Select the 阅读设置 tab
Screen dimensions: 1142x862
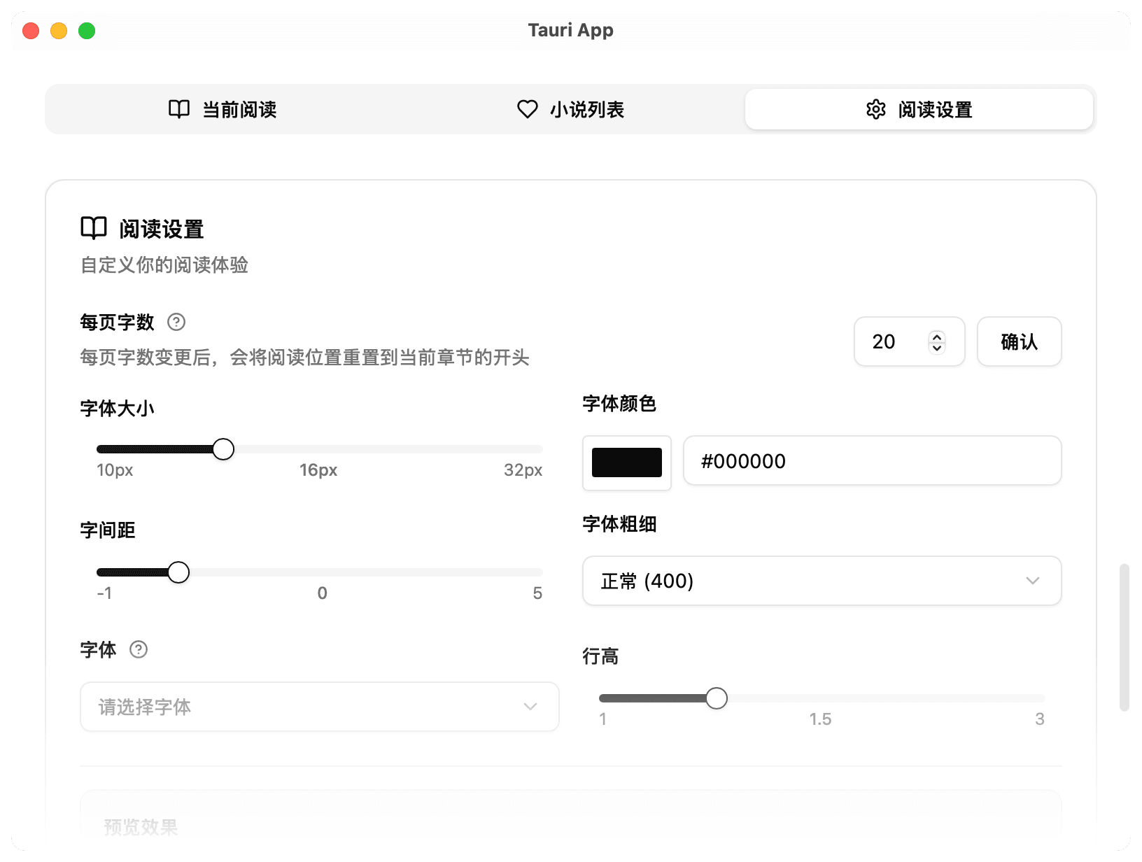click(x=919, y=109)
